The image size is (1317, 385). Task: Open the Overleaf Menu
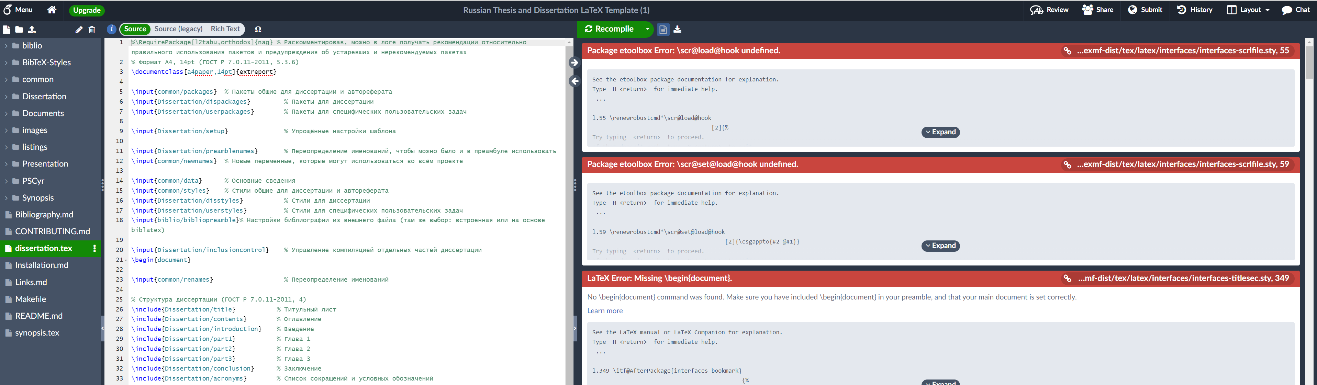(x=19, y=10)
